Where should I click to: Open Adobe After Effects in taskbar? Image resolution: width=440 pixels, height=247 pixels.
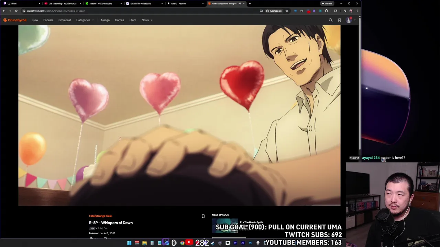(x=243, y=243)
